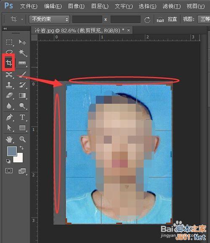Open the 图层(L) menu
Viewport: 210px width, 243px height.
(x=100, y=6)
